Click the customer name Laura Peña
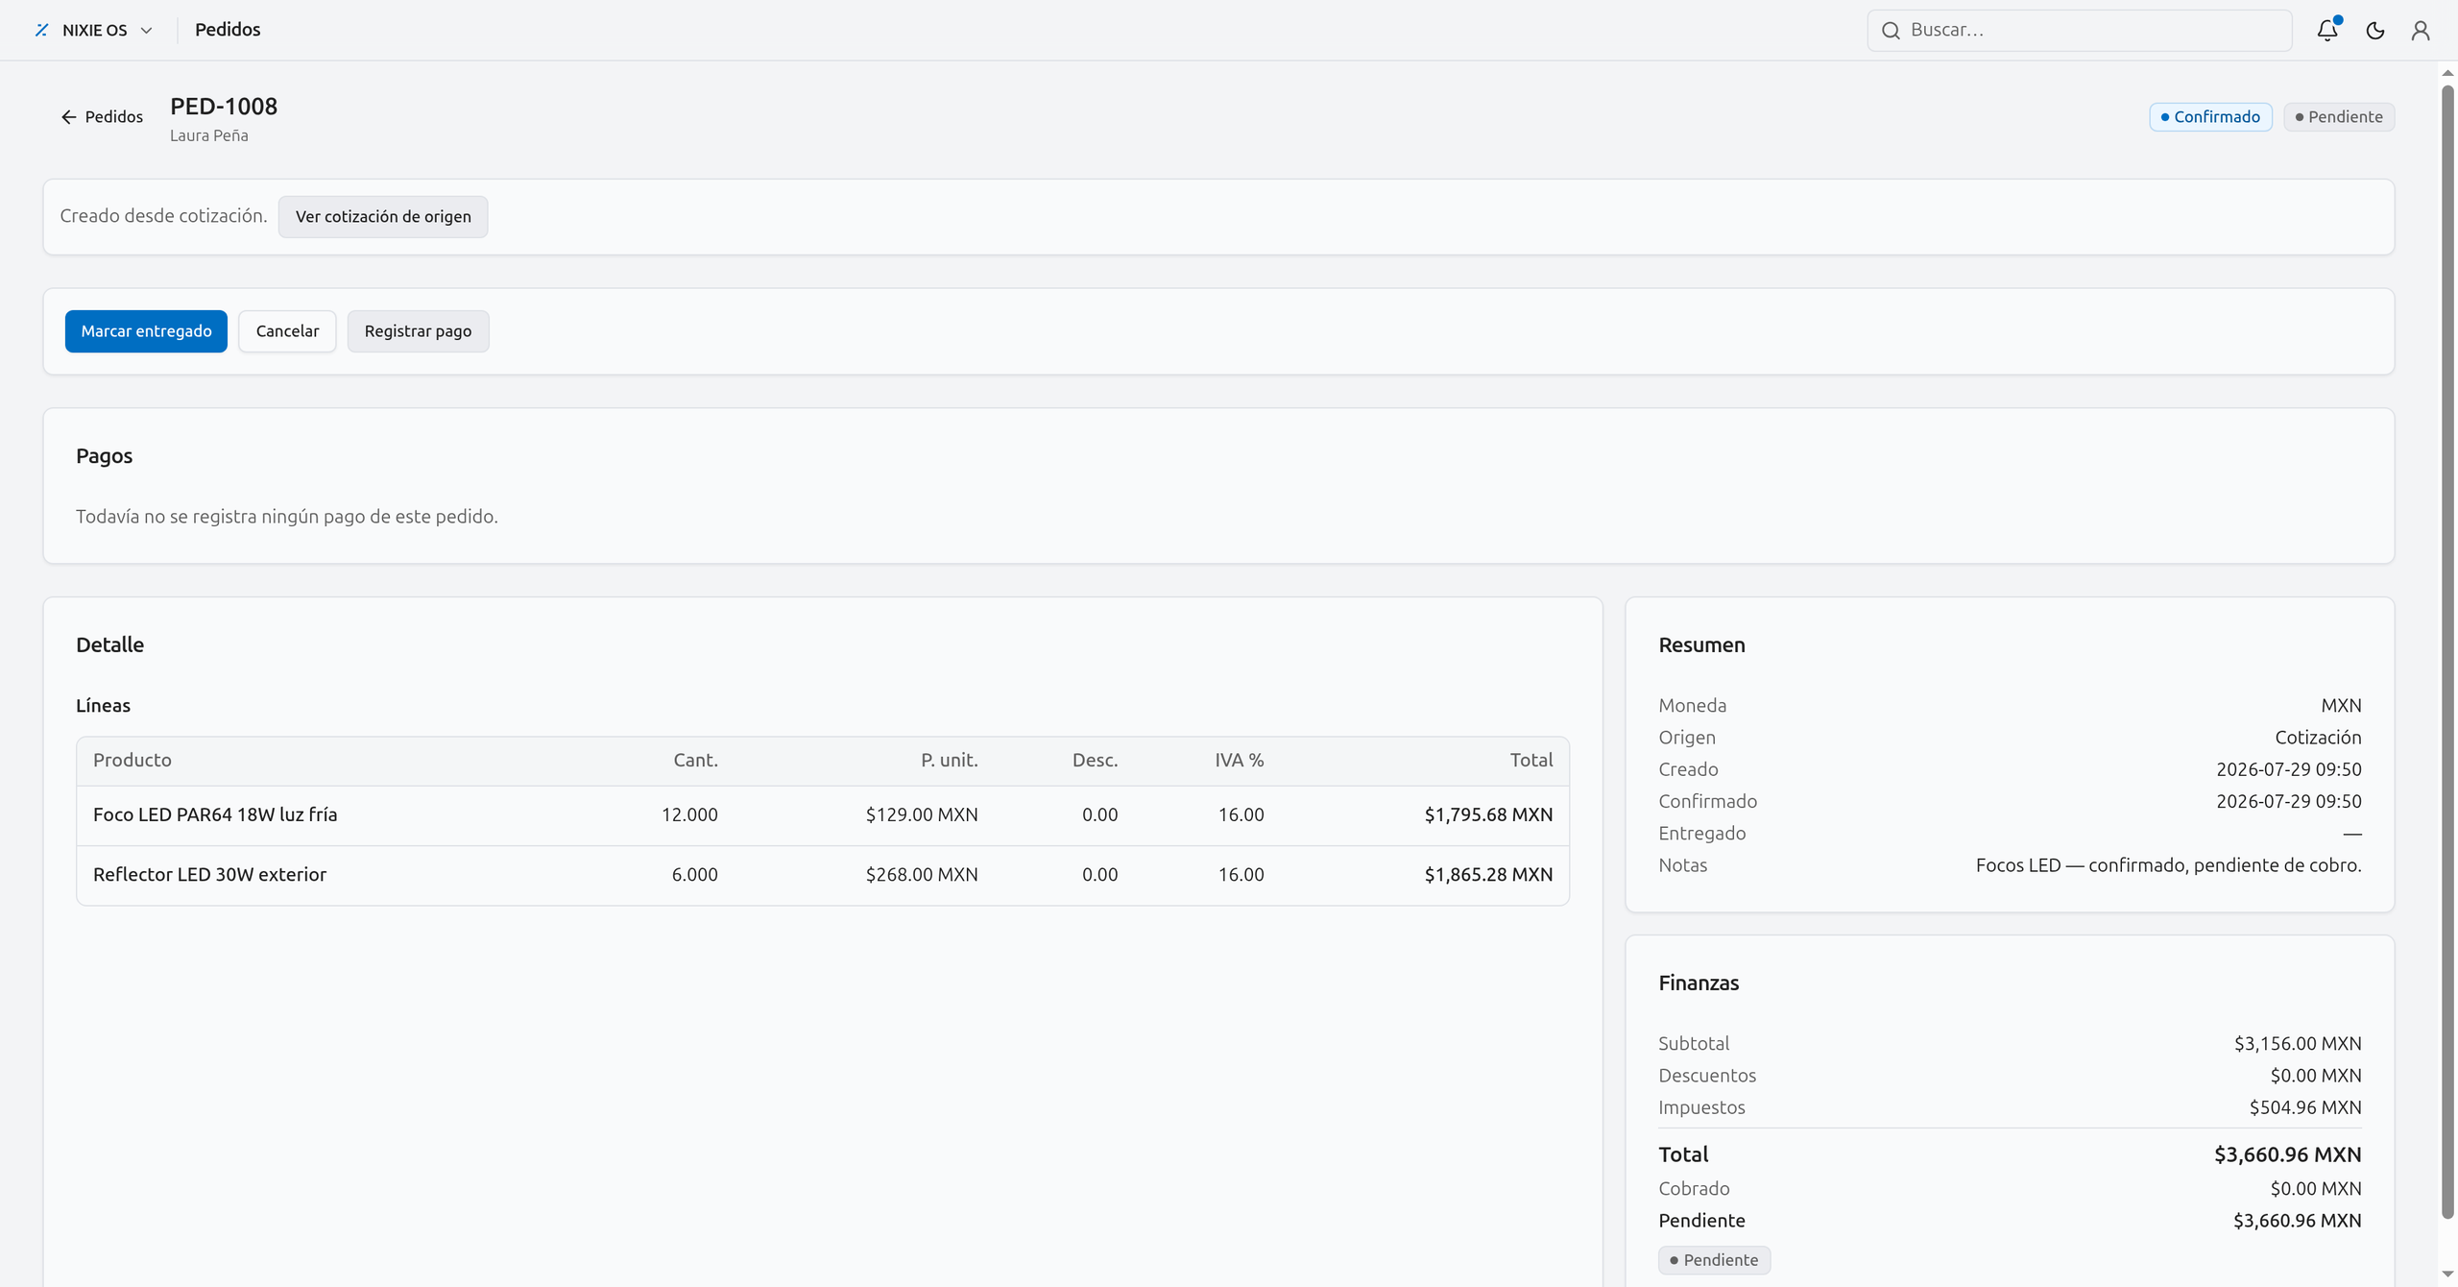Screen dimensions: 2458x1287 (209, 135)
